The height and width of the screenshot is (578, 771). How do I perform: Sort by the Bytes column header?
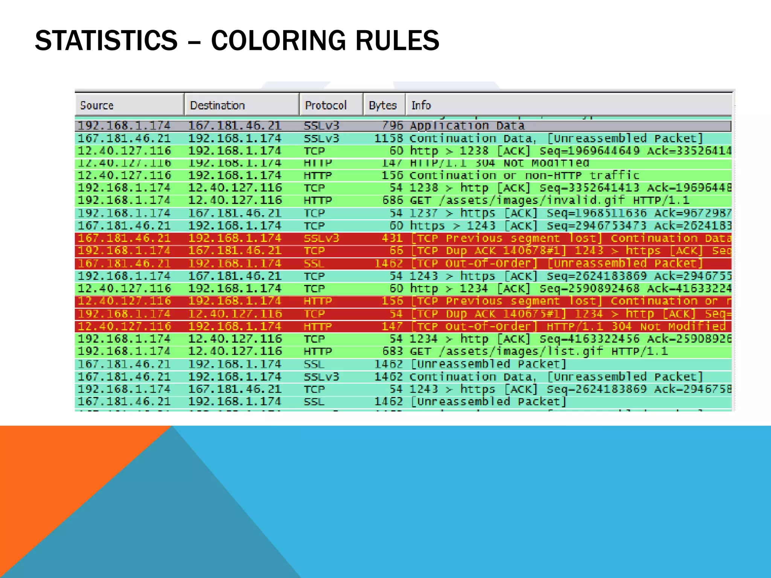pyautogui.click(x=384, y=105)
